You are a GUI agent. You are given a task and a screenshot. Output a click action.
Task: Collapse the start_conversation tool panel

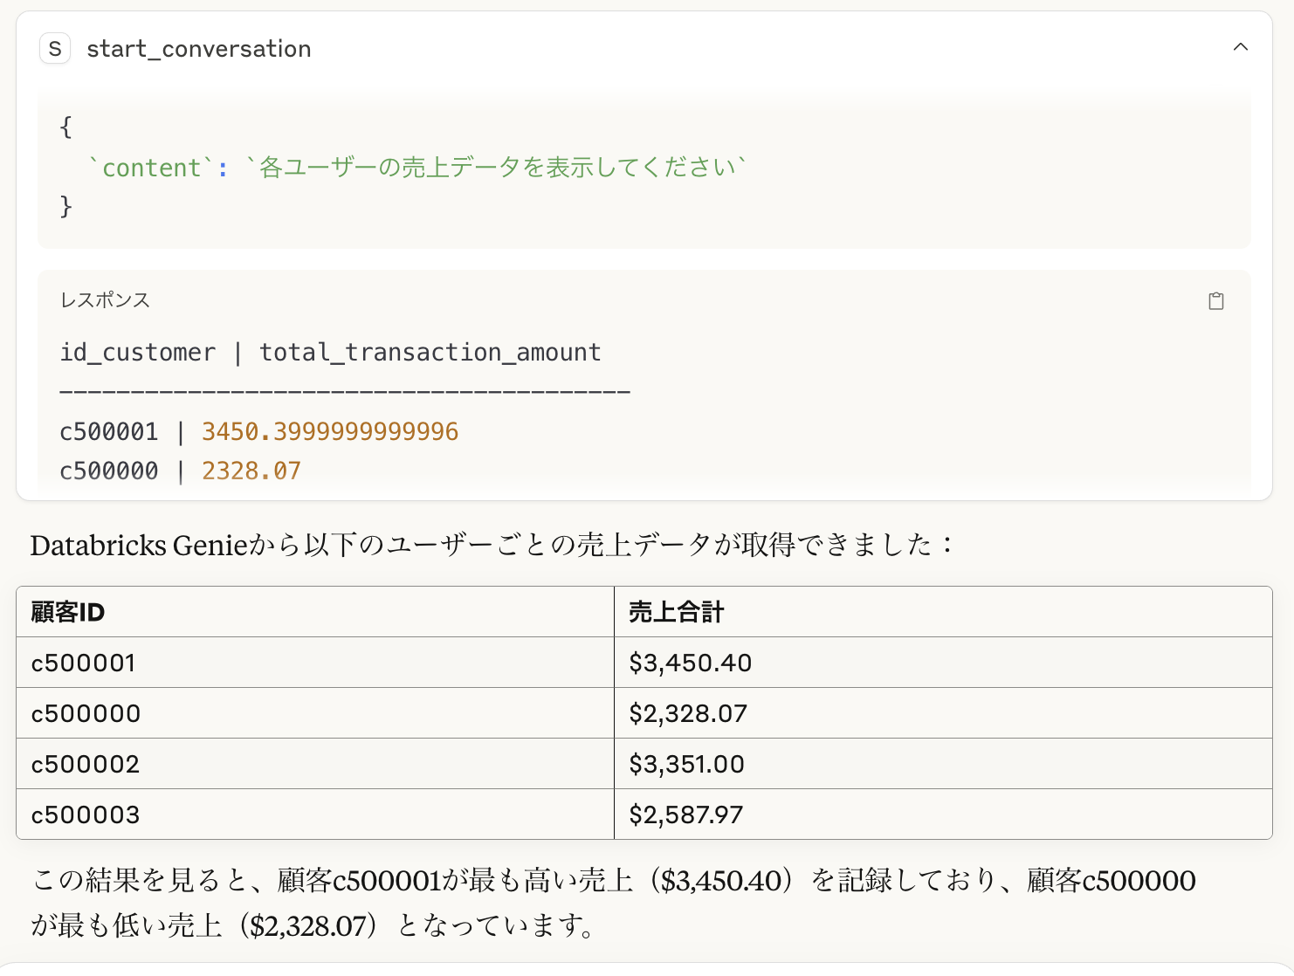[x=1240, y=47]
